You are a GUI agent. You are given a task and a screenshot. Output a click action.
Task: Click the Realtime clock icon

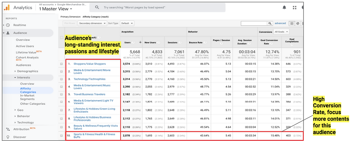(x=8, y=25)
